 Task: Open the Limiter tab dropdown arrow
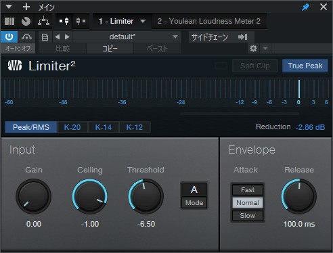(143, 21)
